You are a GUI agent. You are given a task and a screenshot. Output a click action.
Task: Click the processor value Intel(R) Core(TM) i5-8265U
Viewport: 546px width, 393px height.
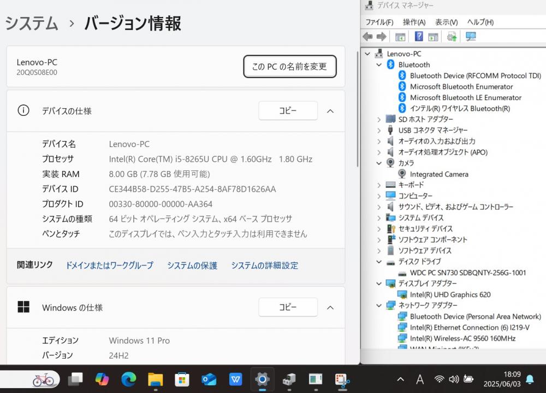point(211,159)
